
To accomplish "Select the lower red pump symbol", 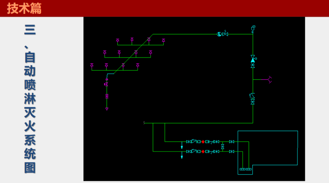I will click(x=203, y=151).
